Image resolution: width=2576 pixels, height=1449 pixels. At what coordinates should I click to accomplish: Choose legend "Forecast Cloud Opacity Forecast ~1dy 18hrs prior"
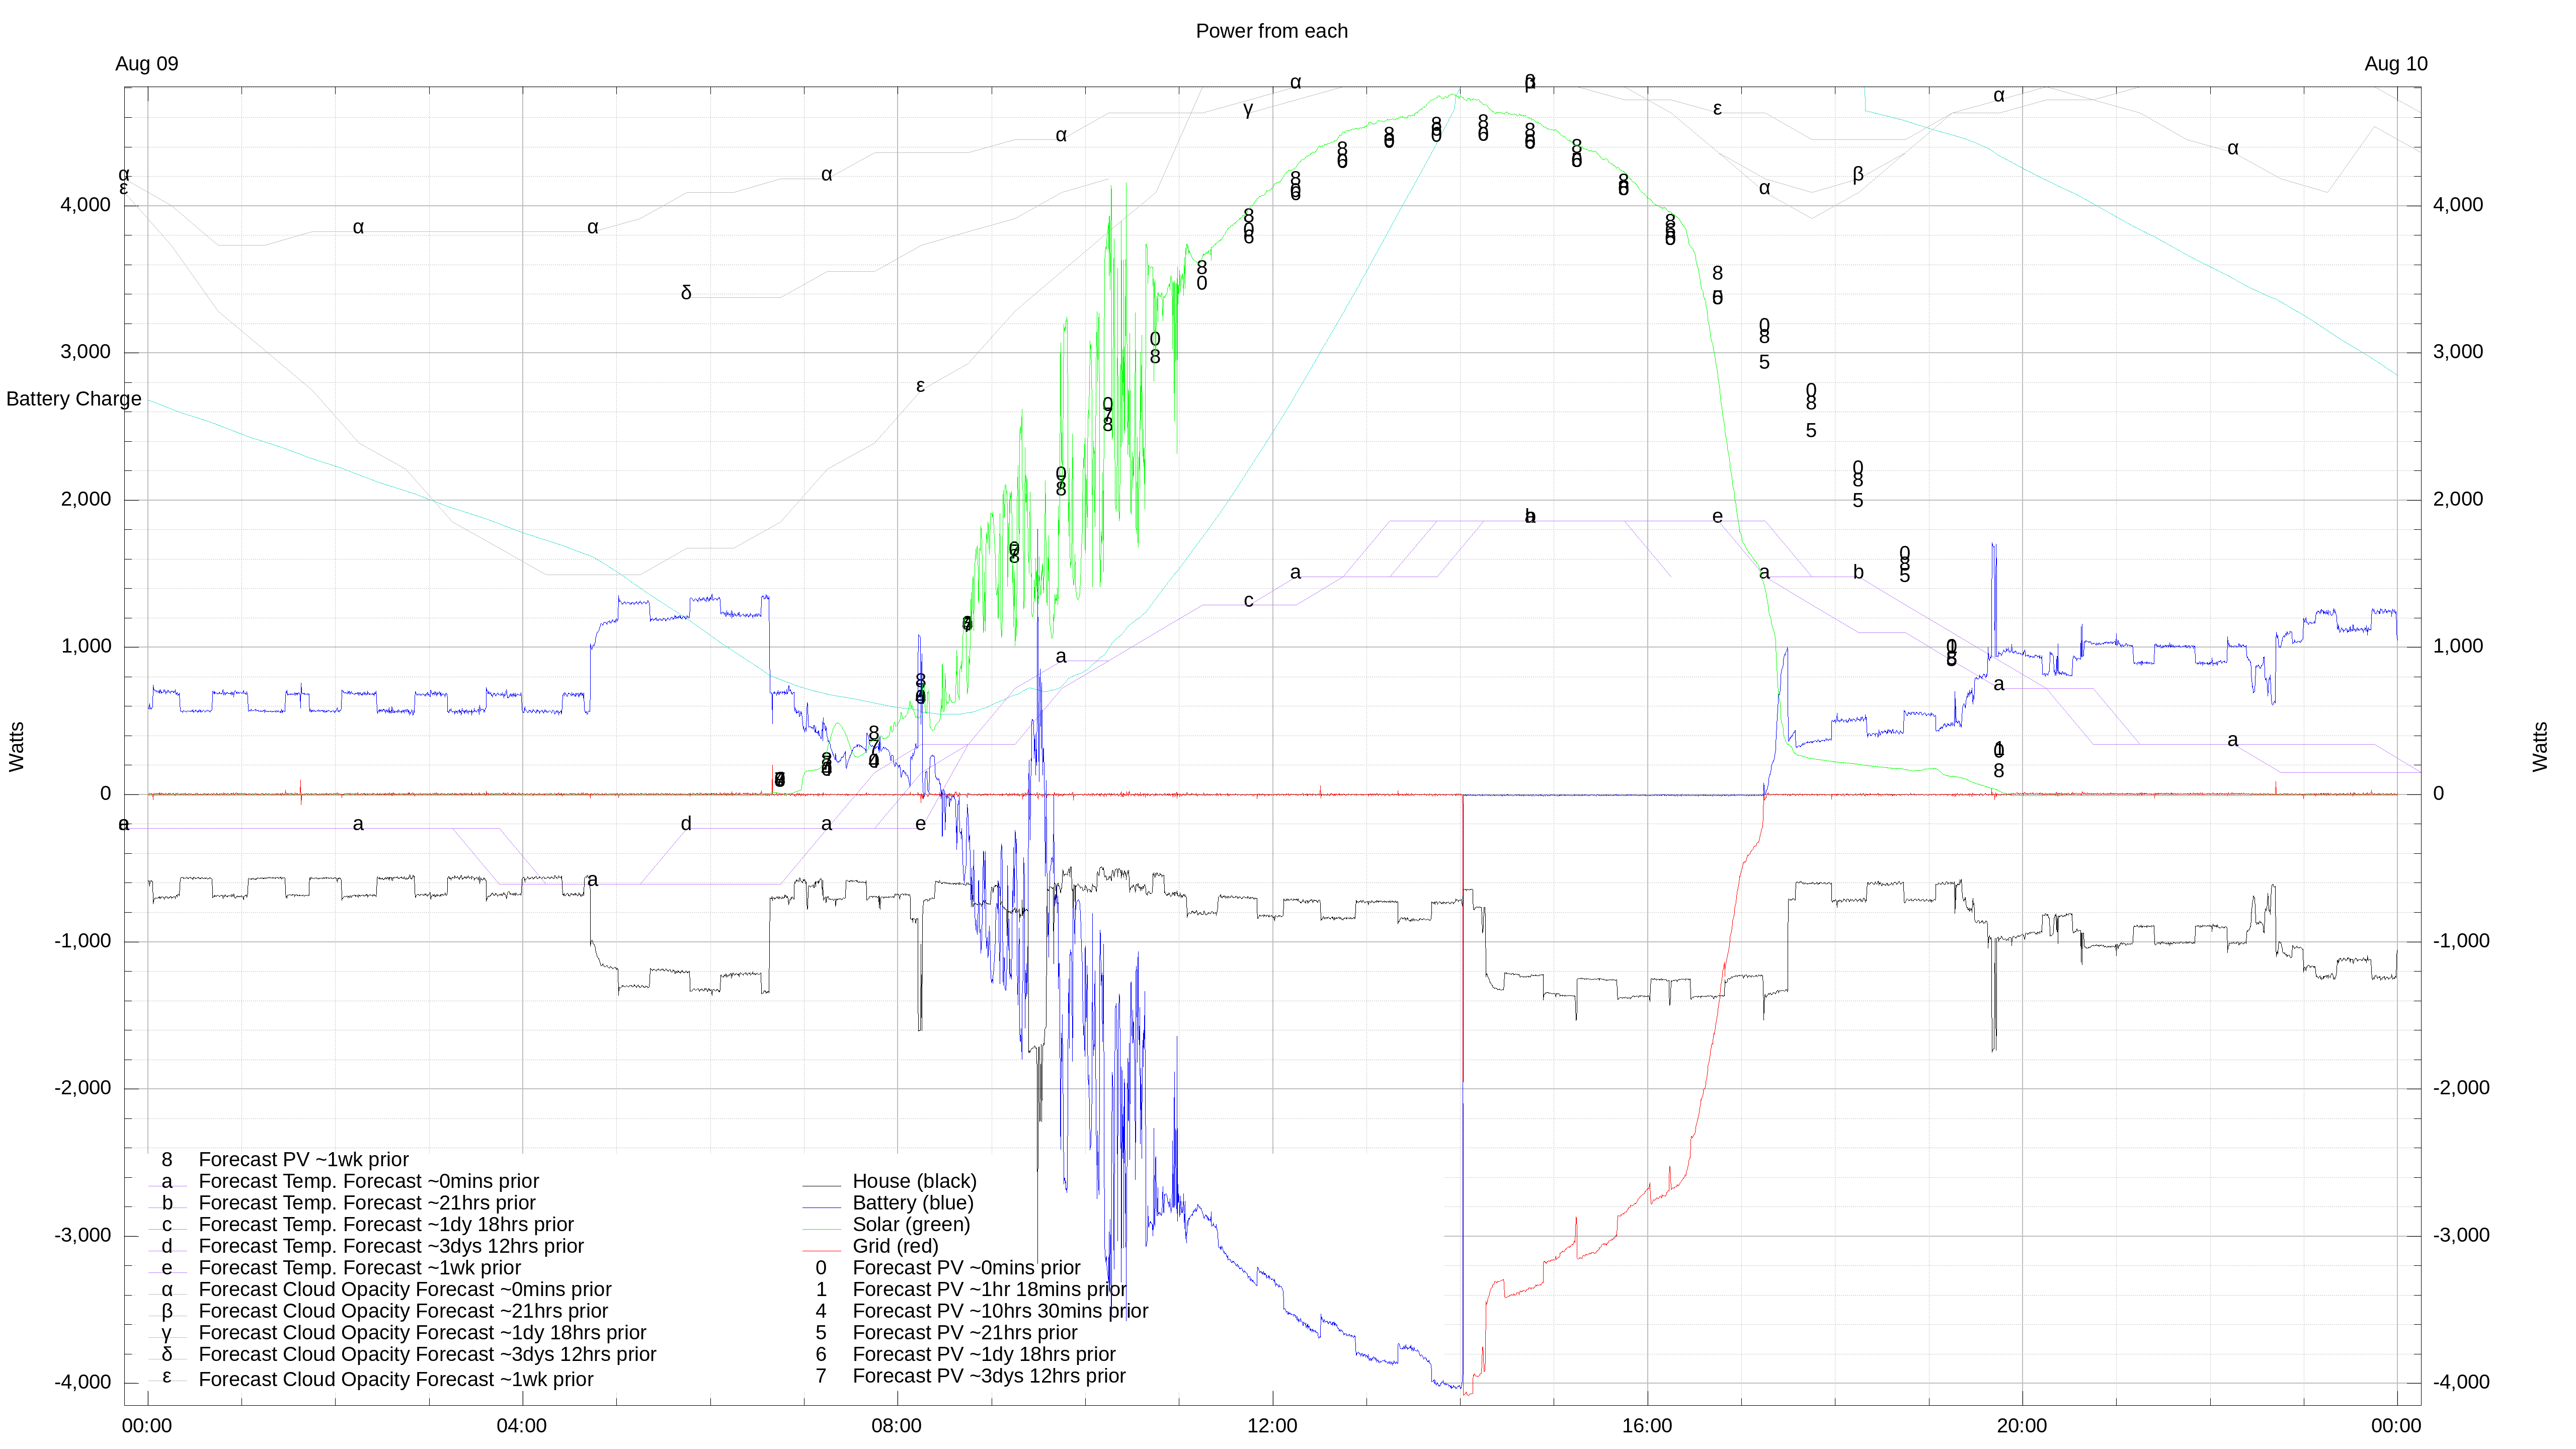(422, 1333)
